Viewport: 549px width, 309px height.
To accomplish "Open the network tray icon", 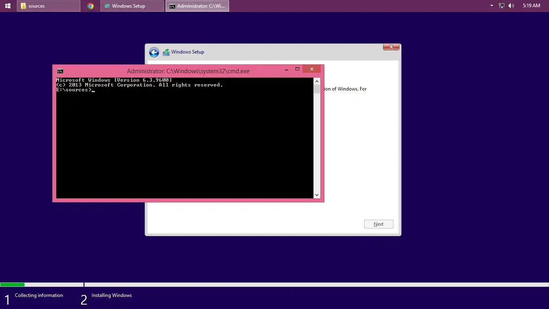I will click(x=502, y=6).
